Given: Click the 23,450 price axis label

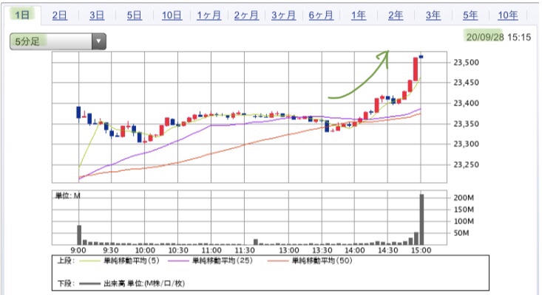Looking at the screenshot, I should (467, 83).
